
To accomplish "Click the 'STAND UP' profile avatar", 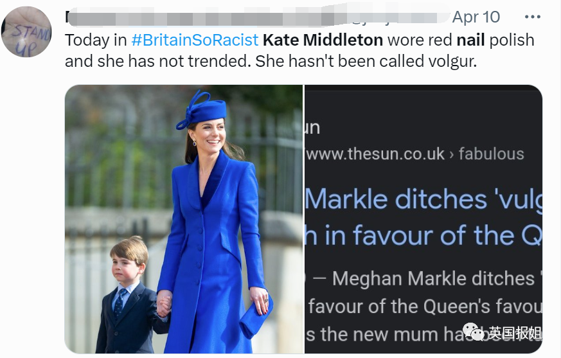I will (x=27, y=32).
